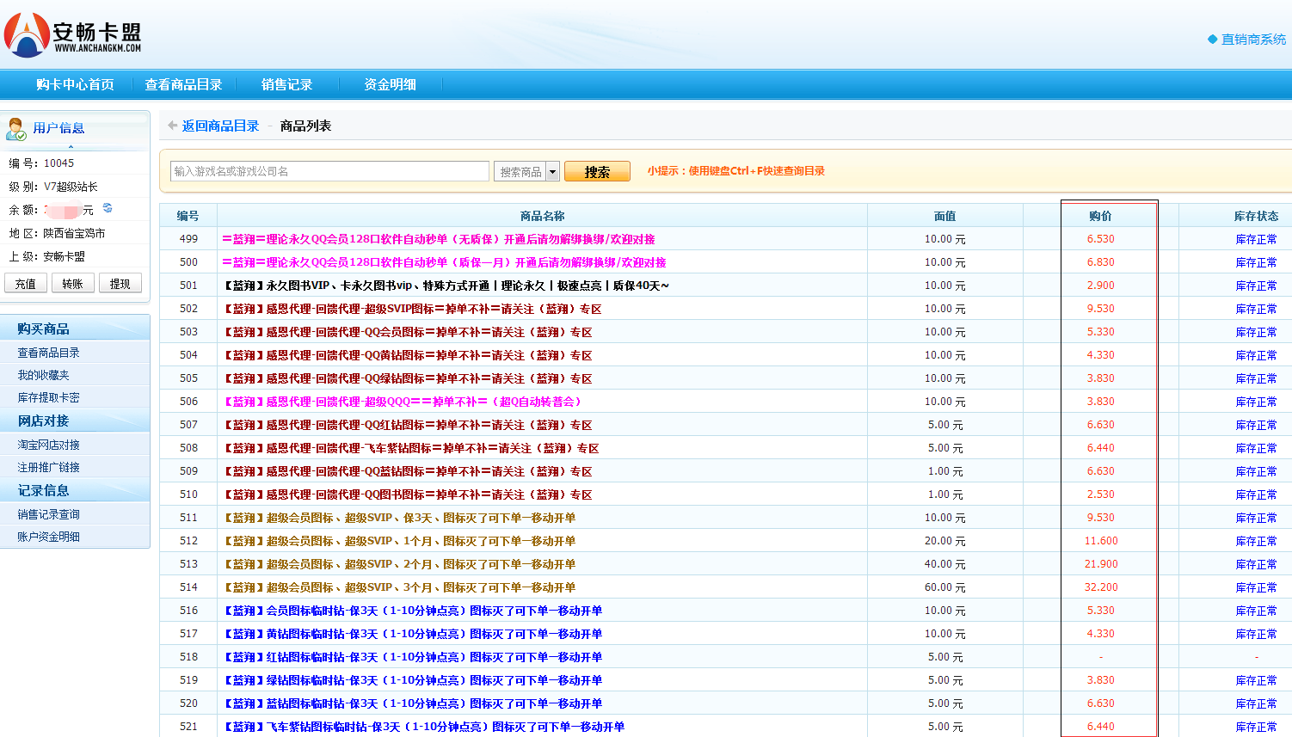The image size is (1292, 737).
Task: Open product 501 永久图书VIP item
Action: tap(446, 286)
